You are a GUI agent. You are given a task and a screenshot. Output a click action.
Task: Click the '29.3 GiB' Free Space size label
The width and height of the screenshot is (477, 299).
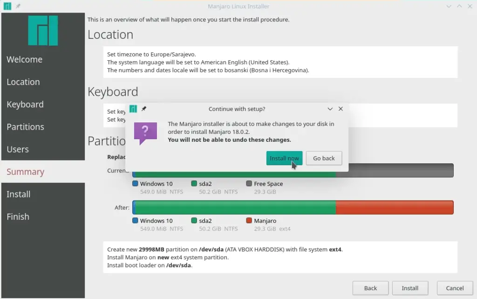pos(265,192)
